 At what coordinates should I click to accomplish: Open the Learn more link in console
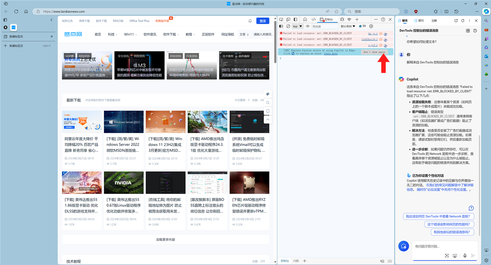331,54
